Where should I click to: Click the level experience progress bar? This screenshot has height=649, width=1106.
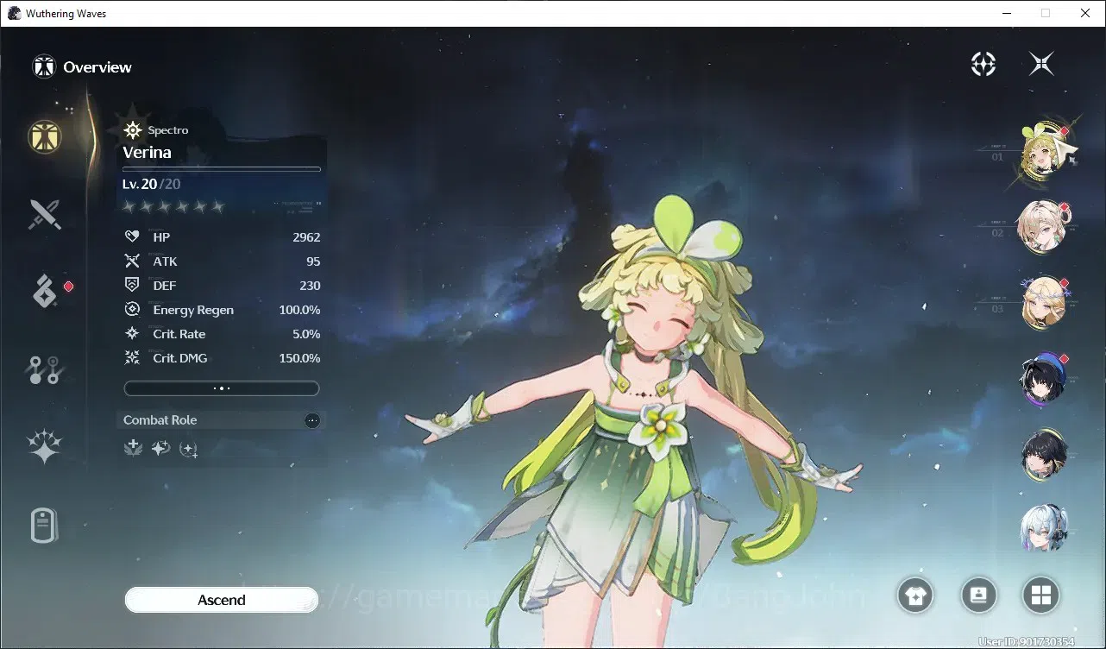[x=222, y=169]
